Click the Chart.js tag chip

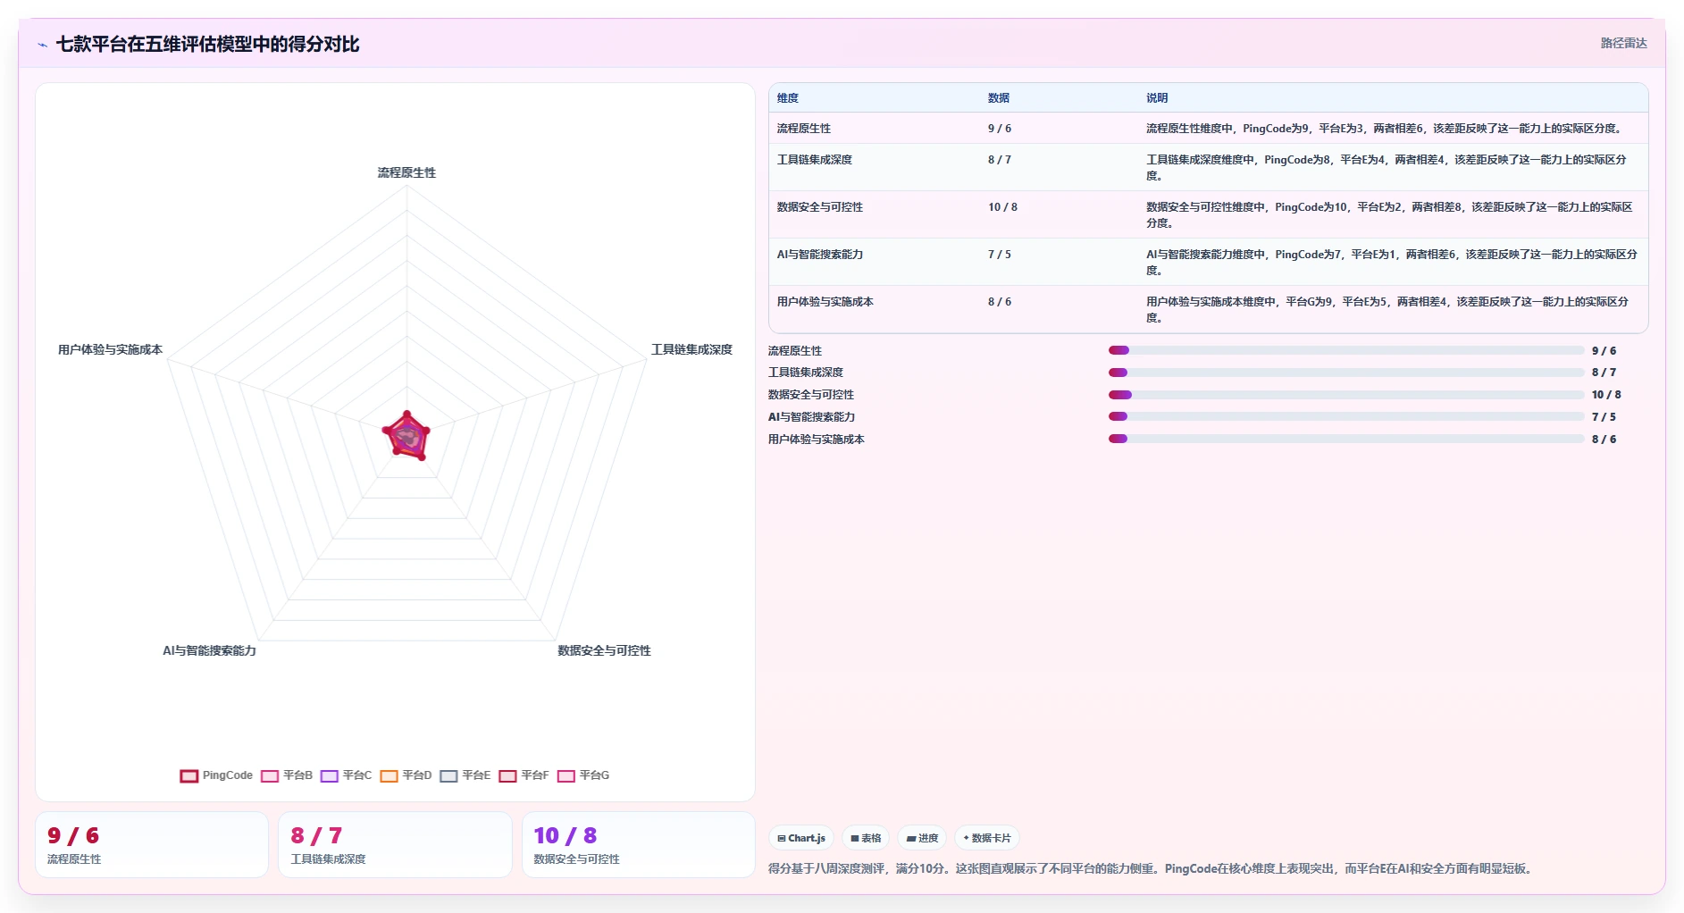pyautogui.click(x=801, y=838)
